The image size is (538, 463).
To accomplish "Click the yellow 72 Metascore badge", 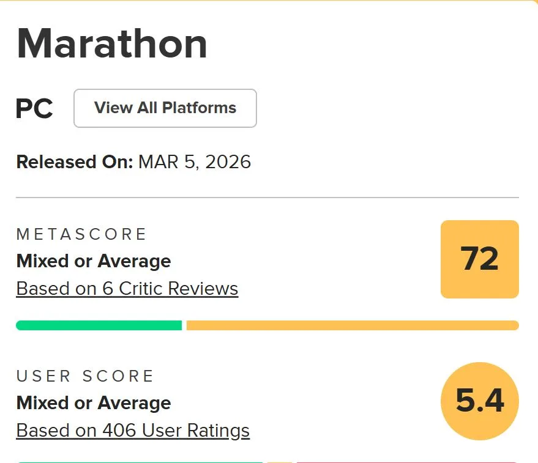I will 479,259.
